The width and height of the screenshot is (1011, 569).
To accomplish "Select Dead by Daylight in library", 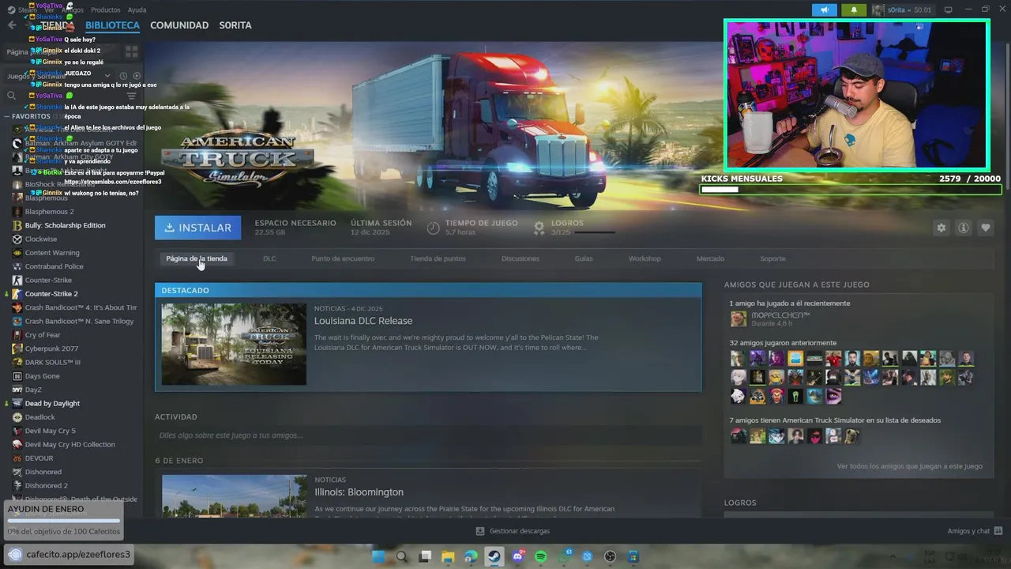I will pyautogui.click(x=52, y=403).
